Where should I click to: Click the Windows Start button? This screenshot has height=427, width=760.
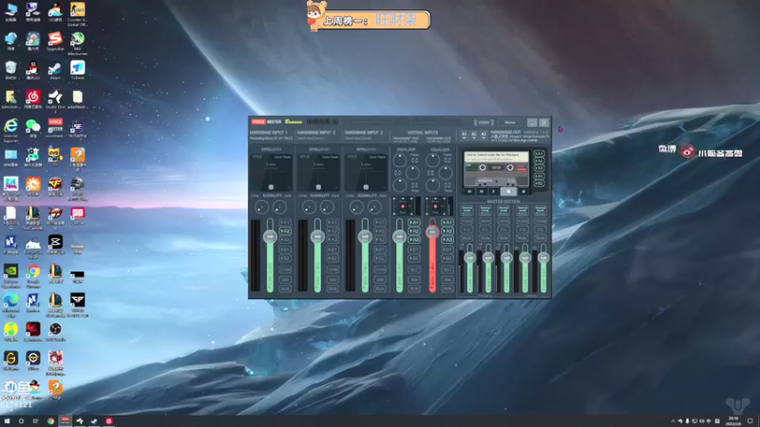(x=7, y=421)
